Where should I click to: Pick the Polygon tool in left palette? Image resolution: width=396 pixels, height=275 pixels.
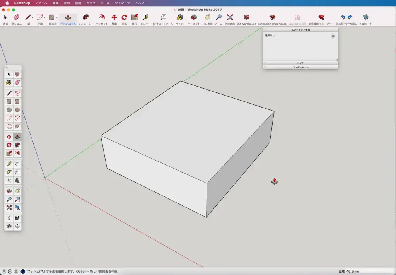(x=17, y=110)
